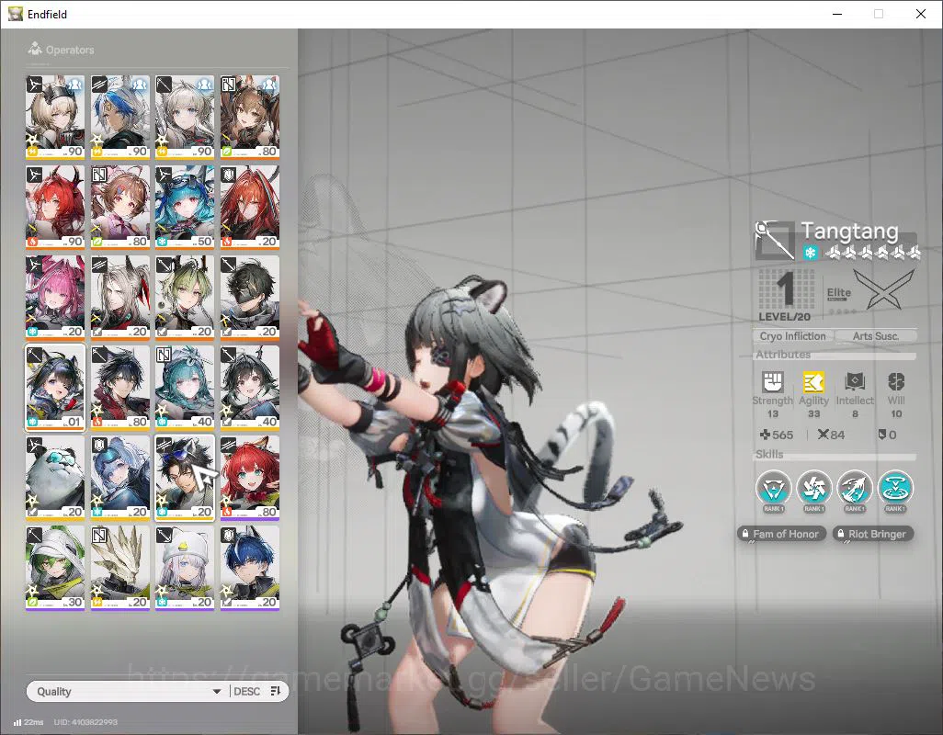Select the red-haired horned operator at level 90
Viewport: 943px width, 735px height.
(x=55, y=207)
